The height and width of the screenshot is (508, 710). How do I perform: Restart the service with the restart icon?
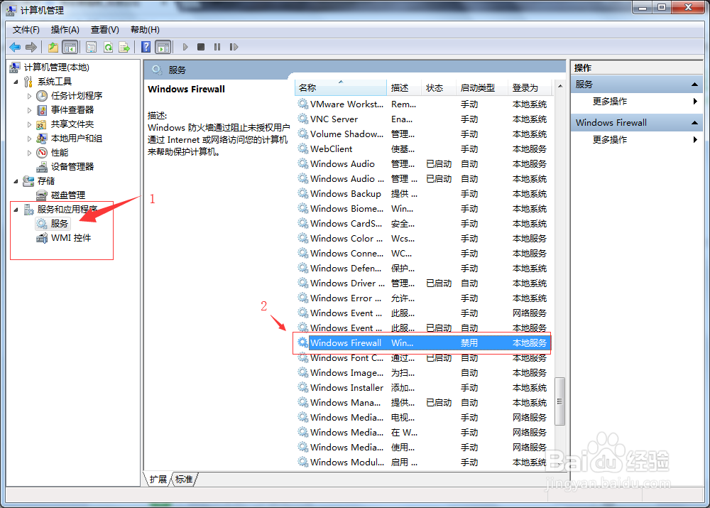(234, 47)
